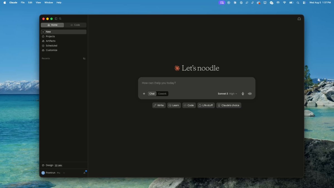Image resolution: width=334 pixels, height=188 pixels.
Task: Switch to the Home tab
Action: tap(52, 25)
